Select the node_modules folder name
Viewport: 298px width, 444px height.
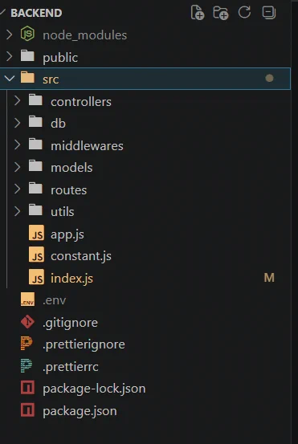click(84, 35)
